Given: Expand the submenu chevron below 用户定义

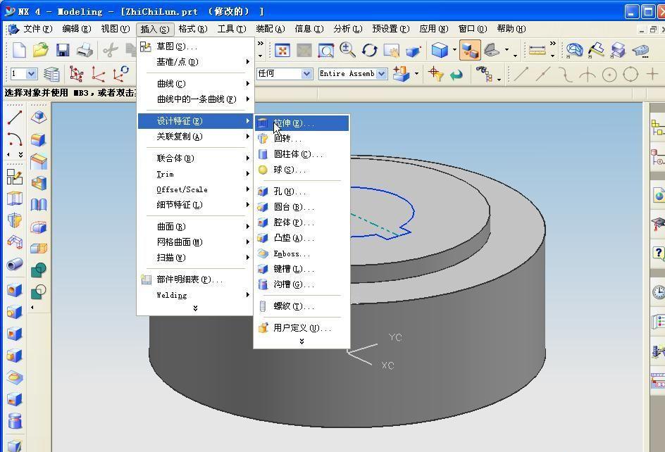Looking at the screenshot, I should [x=301, y=341].
